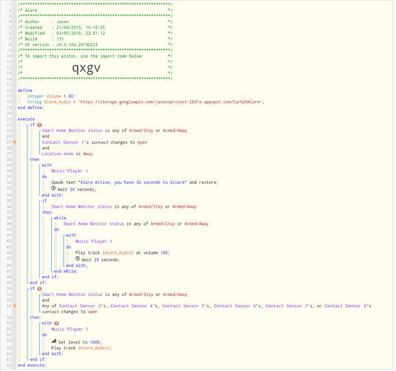Click the 'while' loop keyword
The width and height of the screenshot is (396, 371).
60,219
